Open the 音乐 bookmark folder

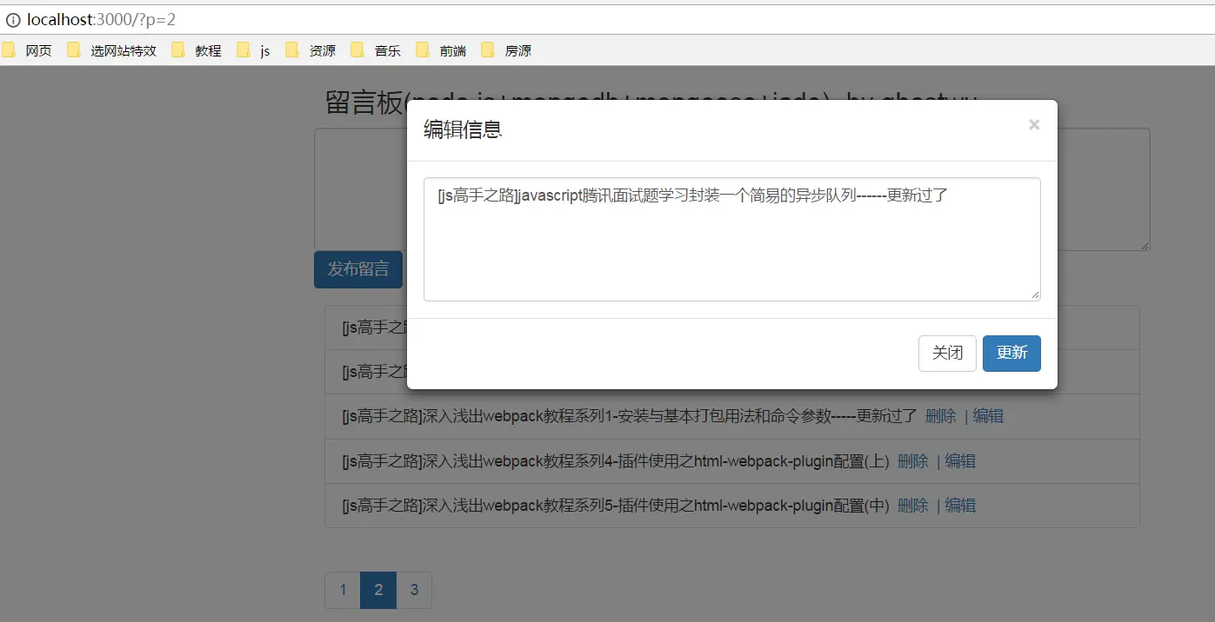tap(377, 50)
